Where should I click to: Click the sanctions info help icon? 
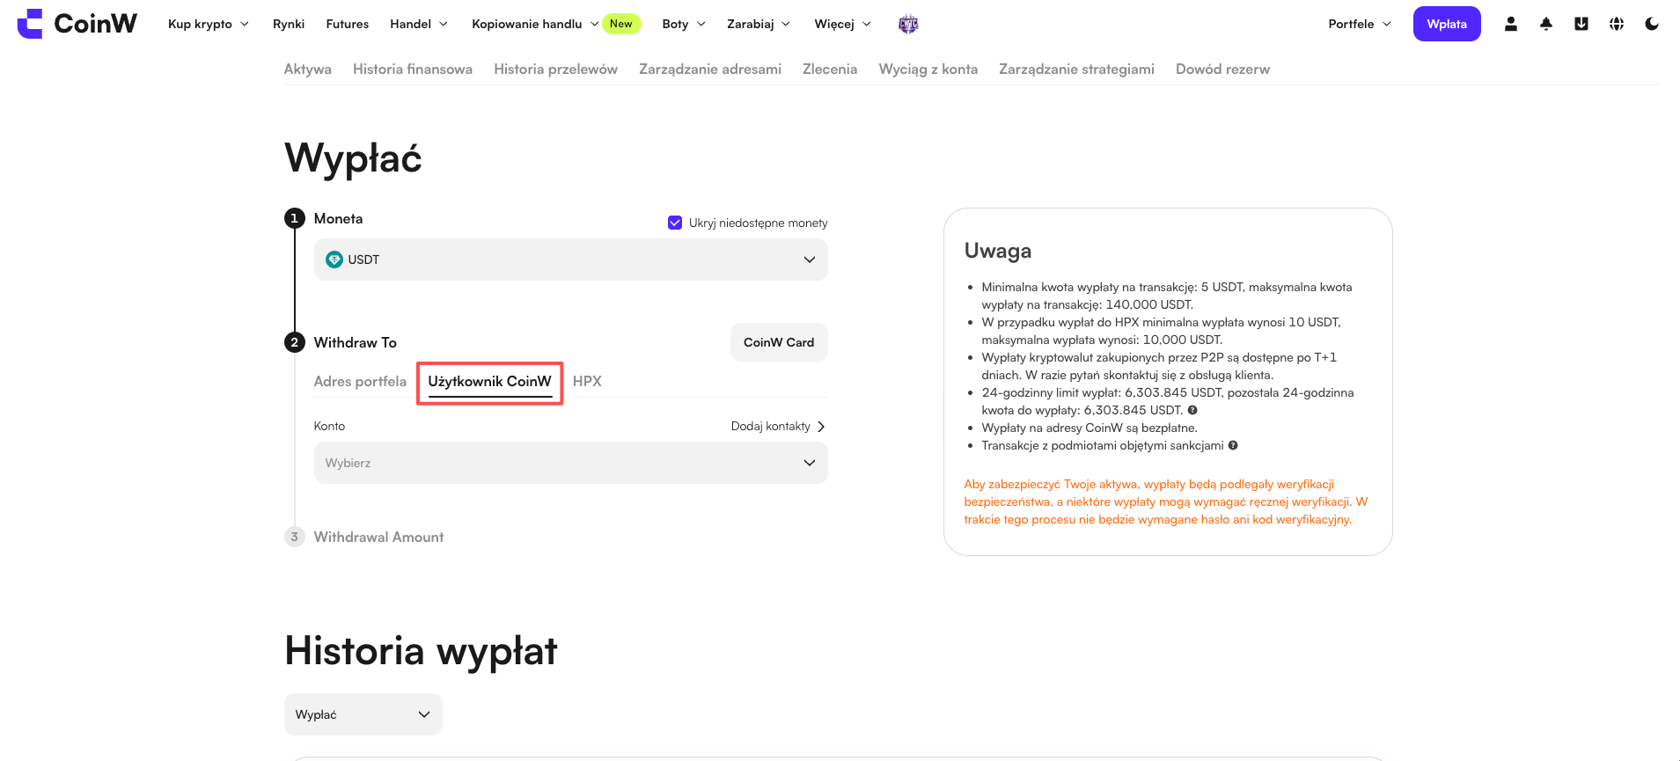(1233, 445)
